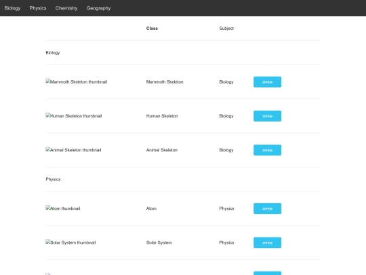
Task: Select the Biology section heading row
Action: coord(183,52)
